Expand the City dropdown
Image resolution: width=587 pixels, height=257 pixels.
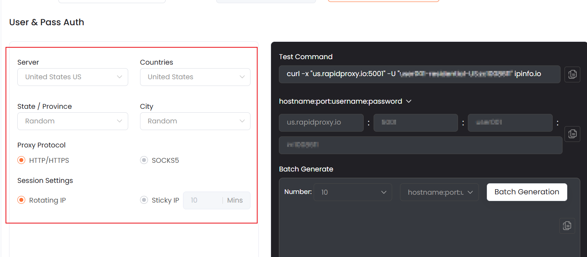tap(195, 121)
